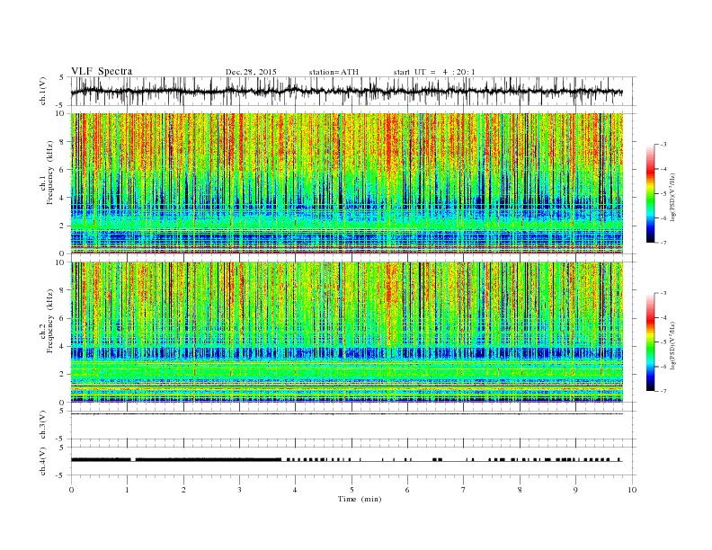Click the "1" tick on the time axis

click(127, 490)
